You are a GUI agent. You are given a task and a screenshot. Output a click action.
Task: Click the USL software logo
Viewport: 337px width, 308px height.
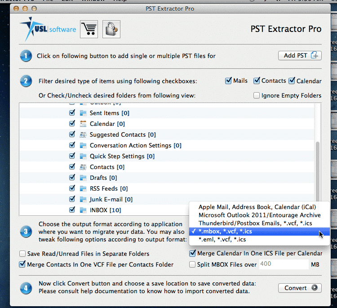tap(48, 29)
